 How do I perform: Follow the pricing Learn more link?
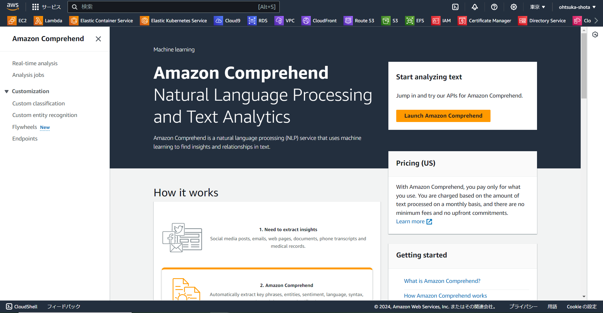point(414,221)
